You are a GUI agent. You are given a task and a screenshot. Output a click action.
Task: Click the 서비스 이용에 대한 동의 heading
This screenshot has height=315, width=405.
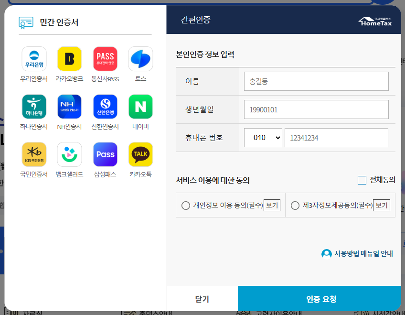[213, 180]
